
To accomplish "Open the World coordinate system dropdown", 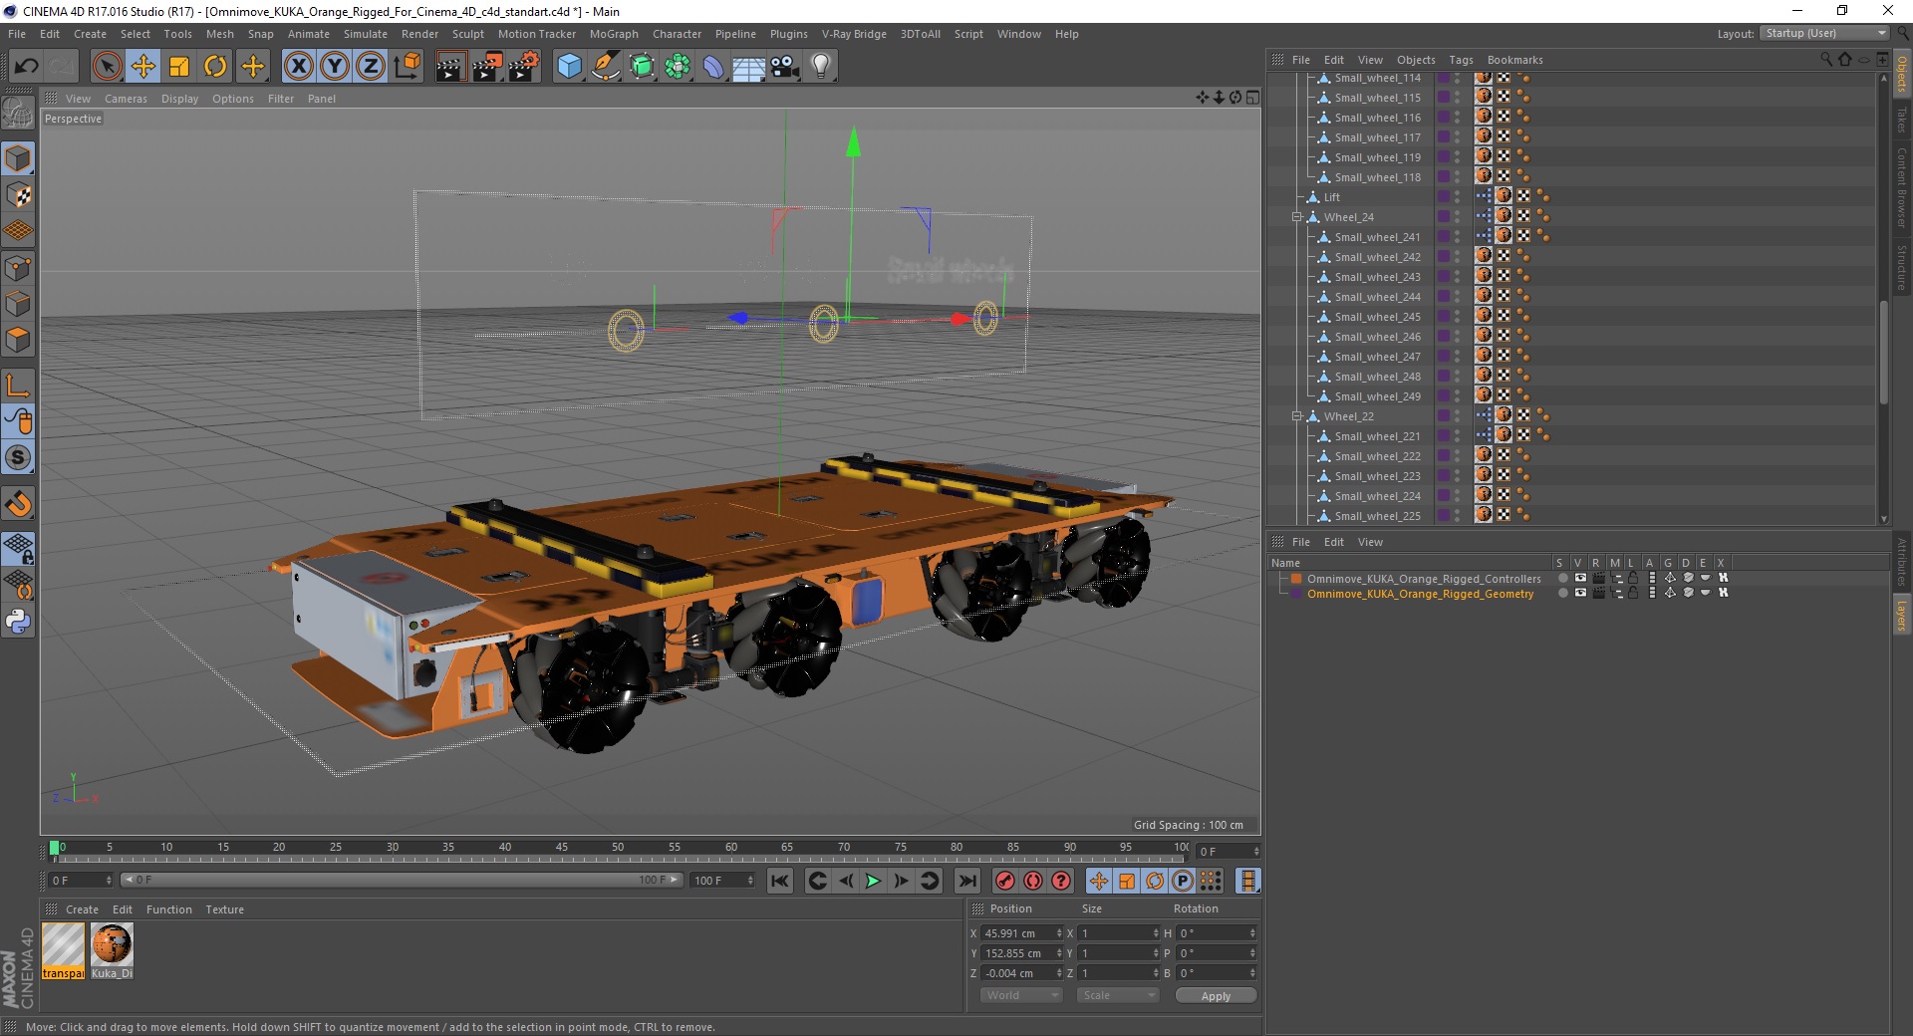I will [x=1021, y=995].
